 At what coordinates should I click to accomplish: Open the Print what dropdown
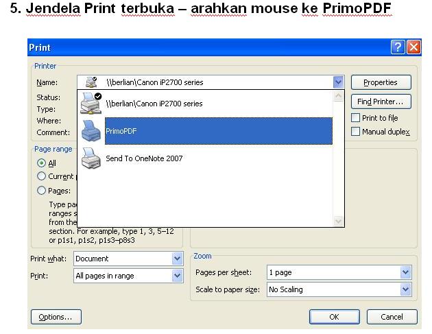tap(177, 259)
